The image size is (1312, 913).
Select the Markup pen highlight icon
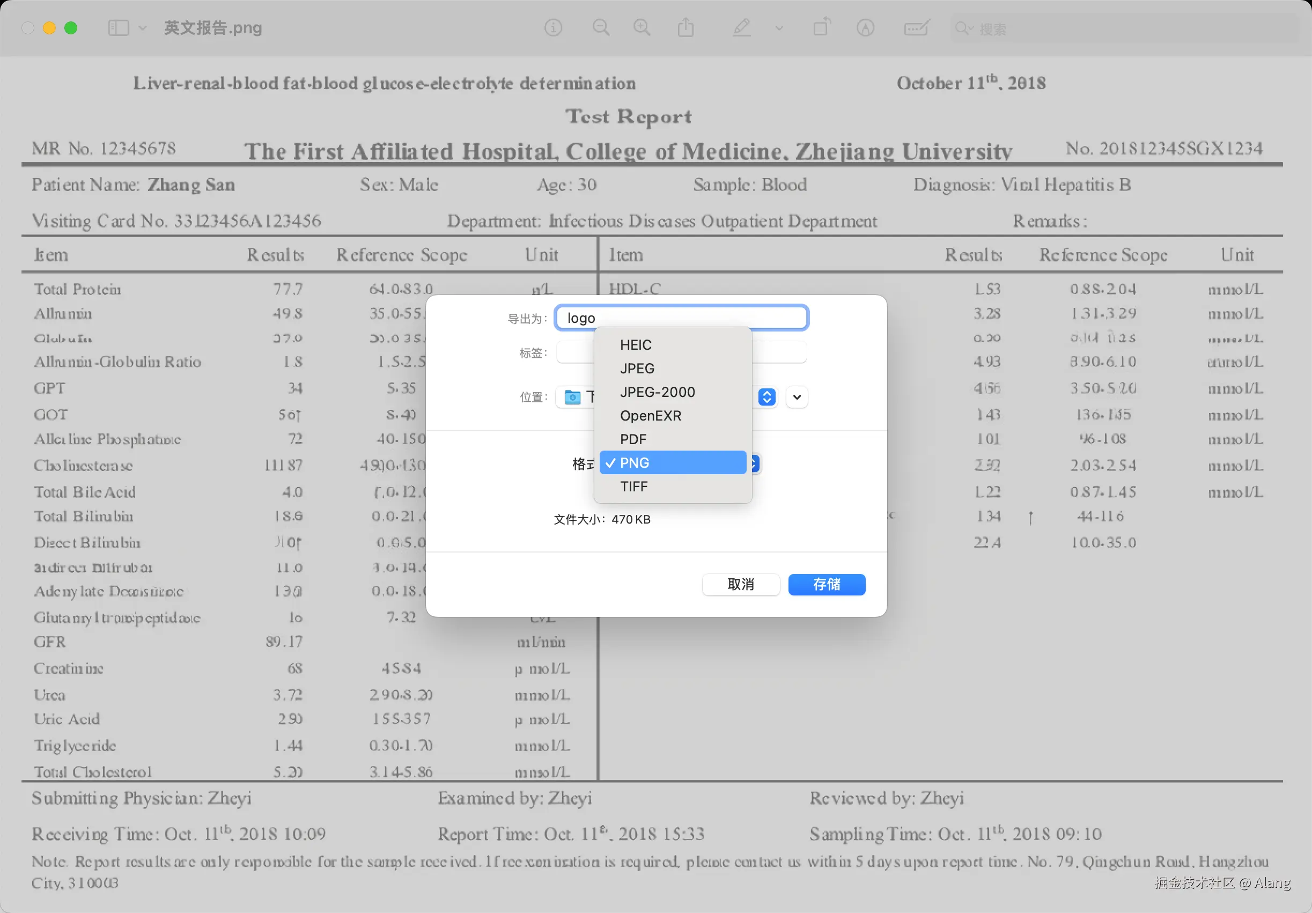click(741, 27)
